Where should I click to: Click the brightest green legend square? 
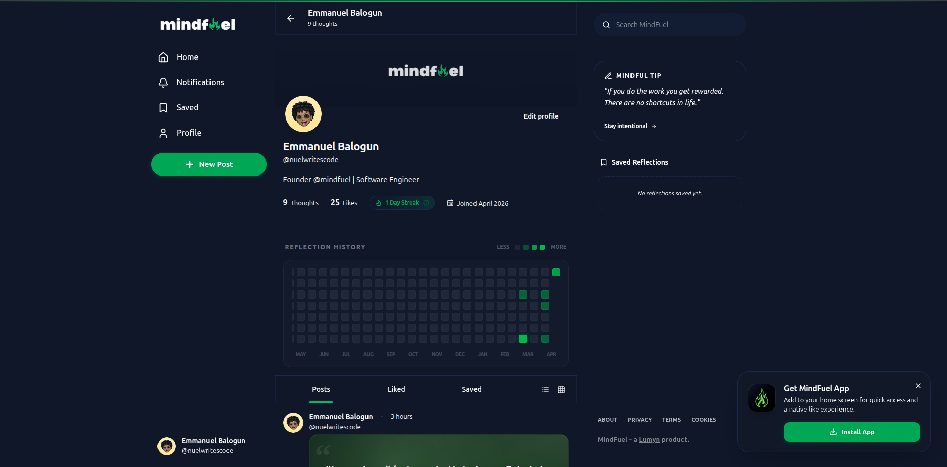point(542,247)
